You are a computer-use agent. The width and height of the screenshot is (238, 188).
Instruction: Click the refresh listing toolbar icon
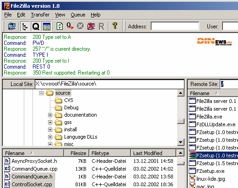pyautogui.click(x=60, y=26)
